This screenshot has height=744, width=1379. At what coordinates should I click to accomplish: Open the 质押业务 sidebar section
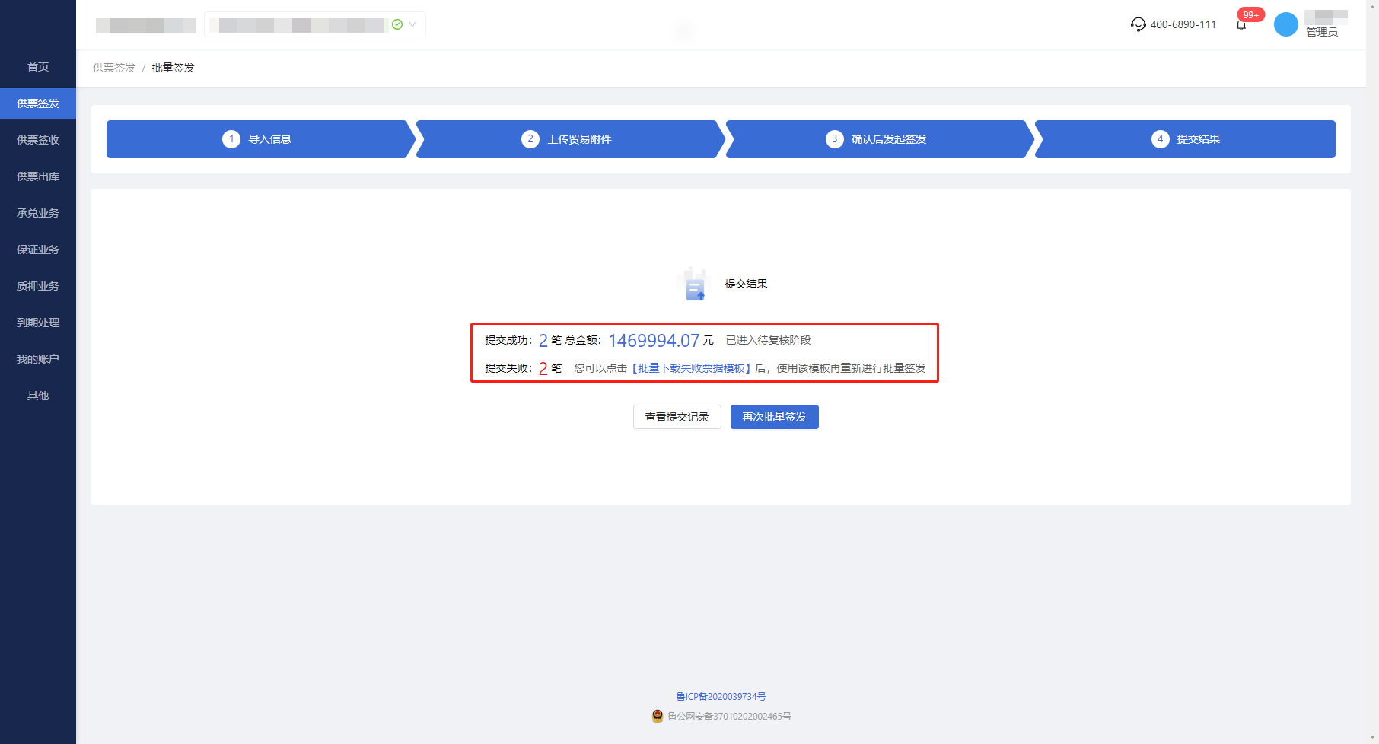(x=38, y=286)
